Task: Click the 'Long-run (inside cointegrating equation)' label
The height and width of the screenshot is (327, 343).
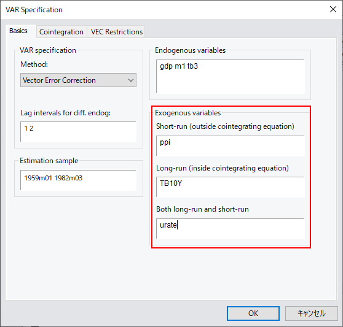Action: pyautogui.click(x=223, y=168)
